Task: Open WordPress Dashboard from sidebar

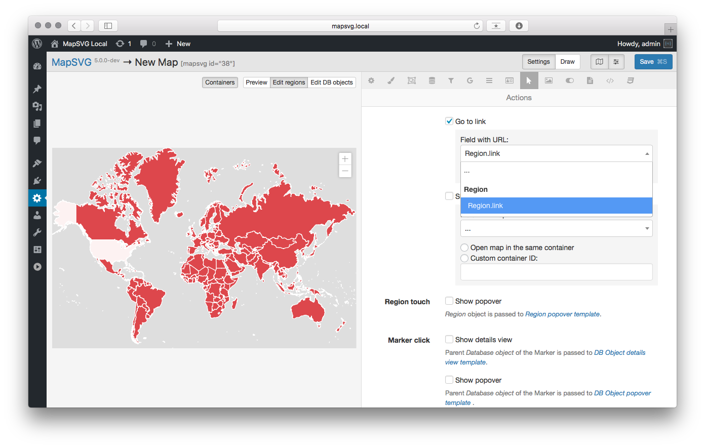Action: click(37, 66)
